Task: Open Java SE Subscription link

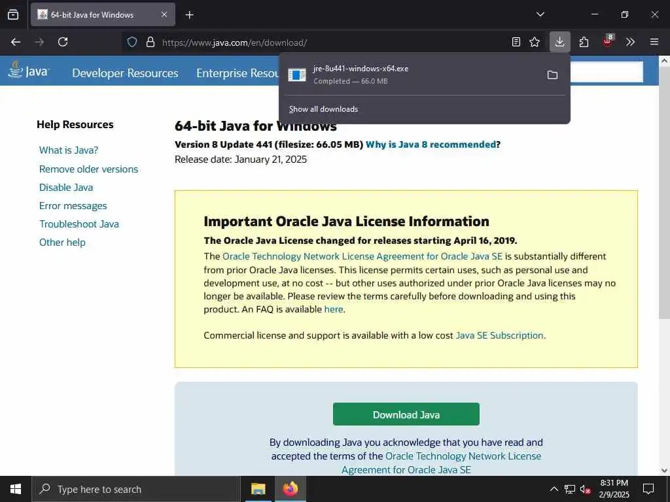Action: 499,335
